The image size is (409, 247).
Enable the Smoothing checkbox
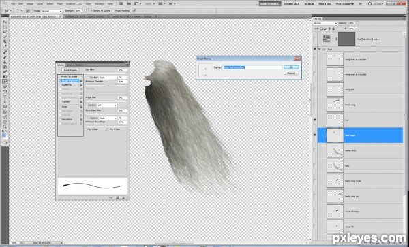(61, 119)
